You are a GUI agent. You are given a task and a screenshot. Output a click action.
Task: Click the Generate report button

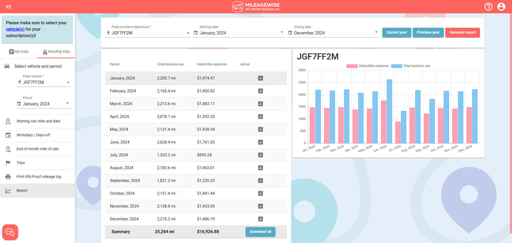(463, 33)
